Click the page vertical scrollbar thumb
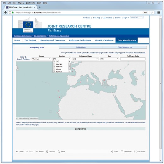164x164 pixels. point(161,84)
